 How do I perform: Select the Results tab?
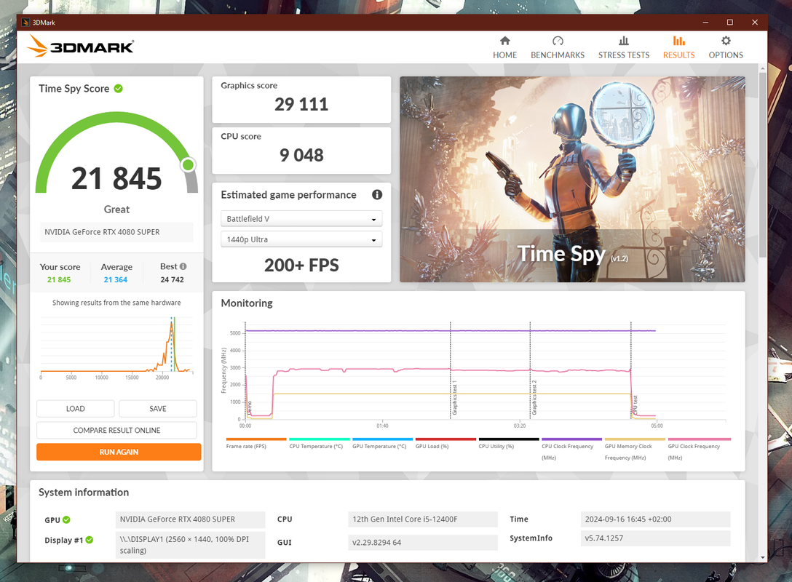(x=678, y=48)
